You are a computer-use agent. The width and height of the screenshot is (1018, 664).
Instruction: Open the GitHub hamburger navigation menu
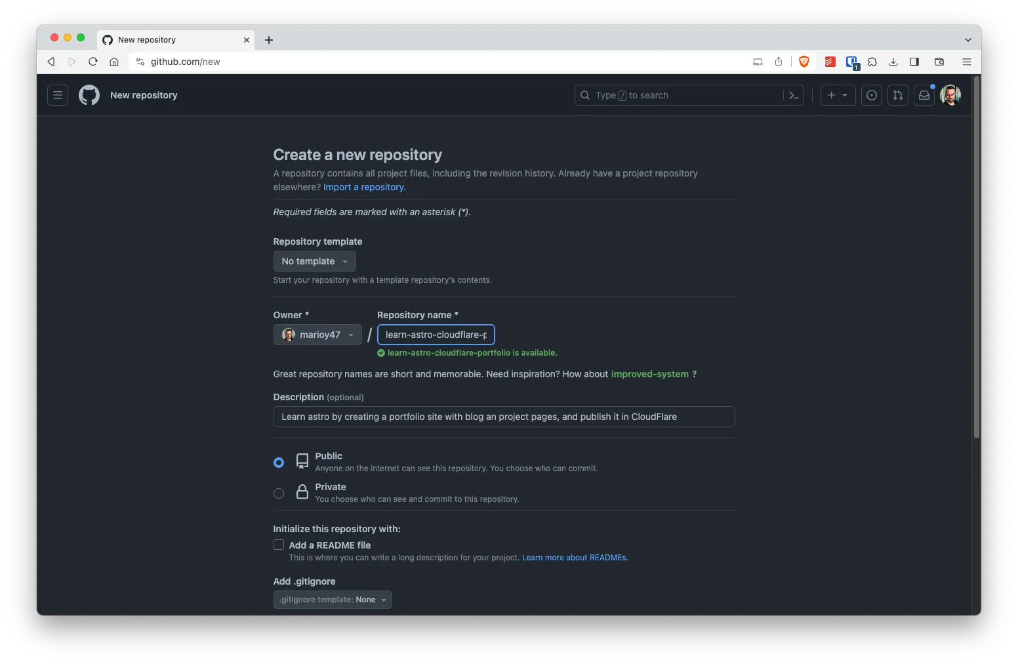pos(58,95)
